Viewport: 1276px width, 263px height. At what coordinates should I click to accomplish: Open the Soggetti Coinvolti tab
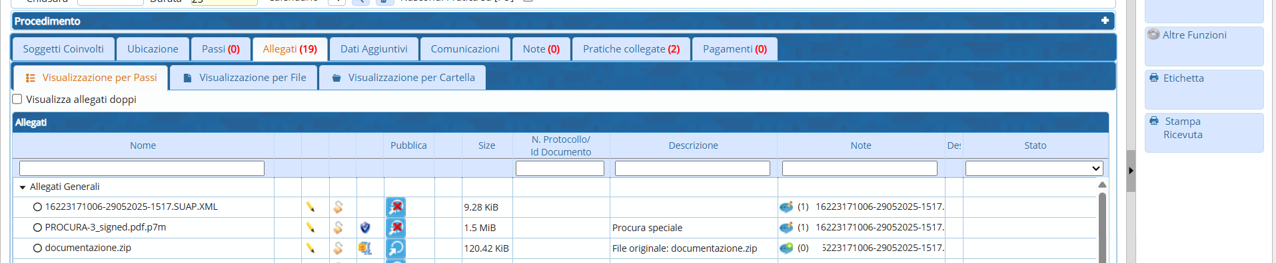coord(63,49)
